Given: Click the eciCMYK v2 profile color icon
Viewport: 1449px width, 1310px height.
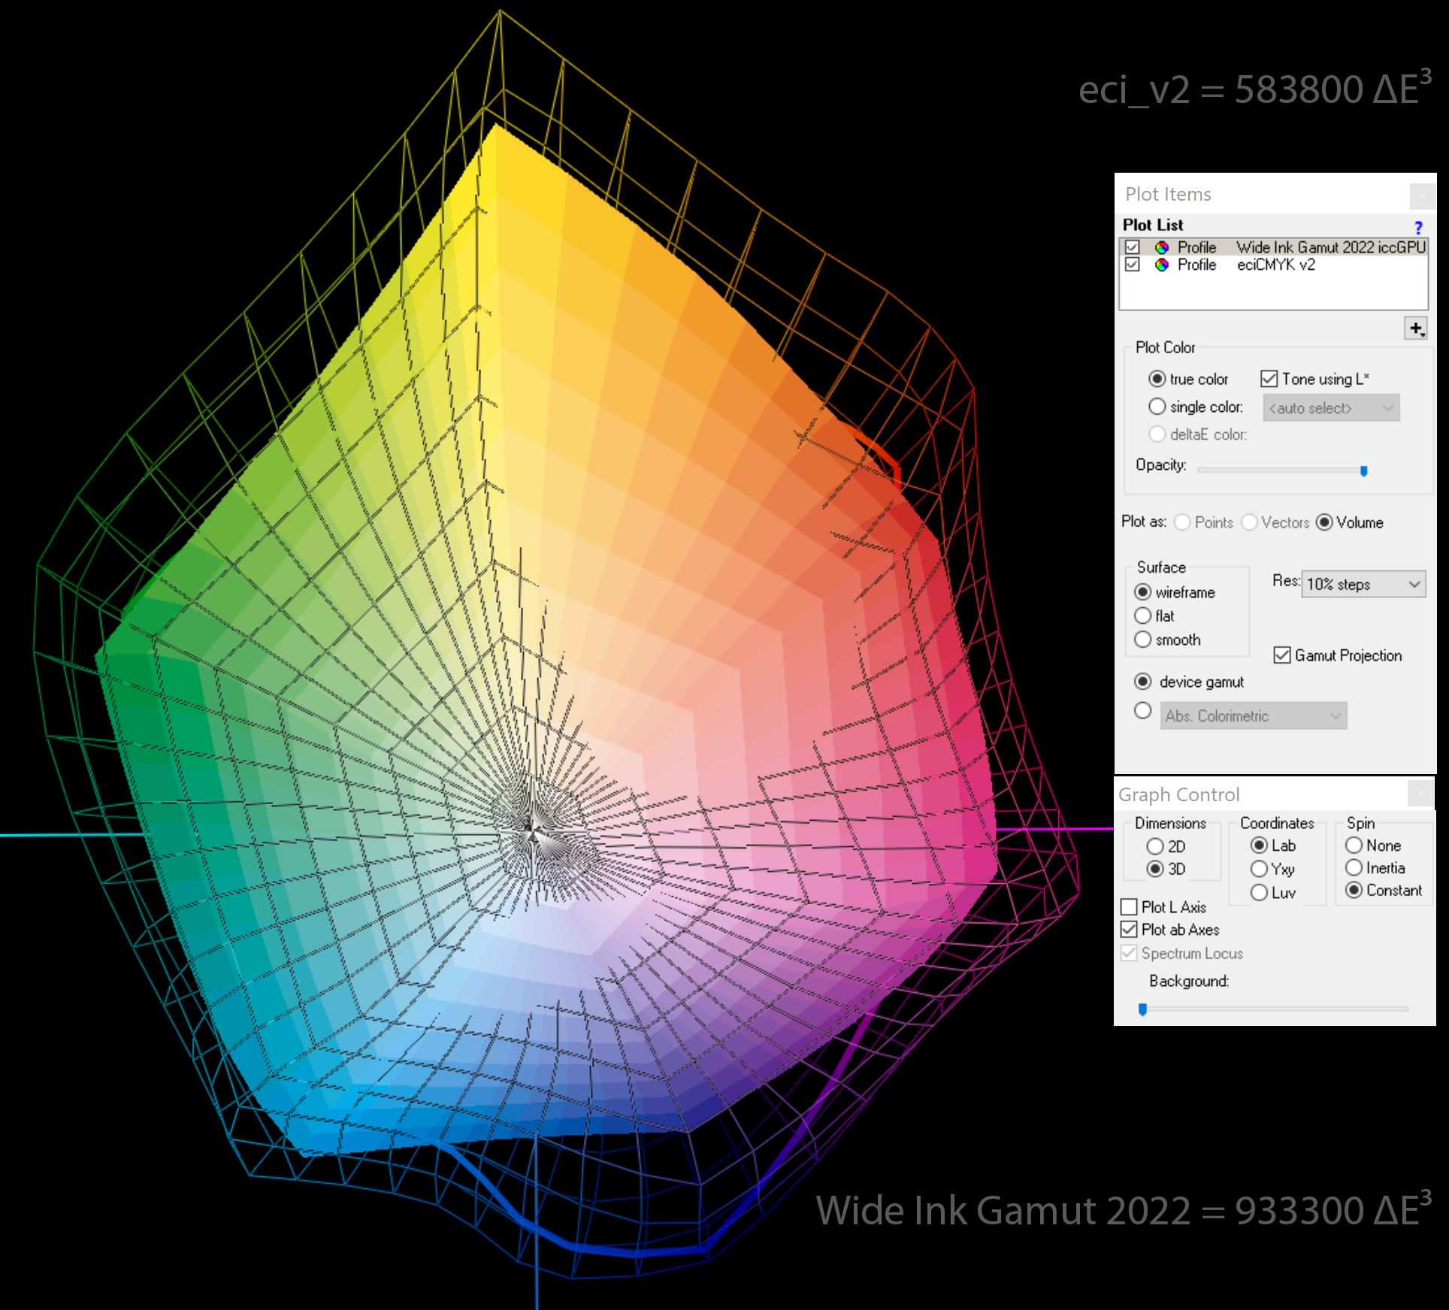Looking at the screenshot, I should [x=1162, y=265].
